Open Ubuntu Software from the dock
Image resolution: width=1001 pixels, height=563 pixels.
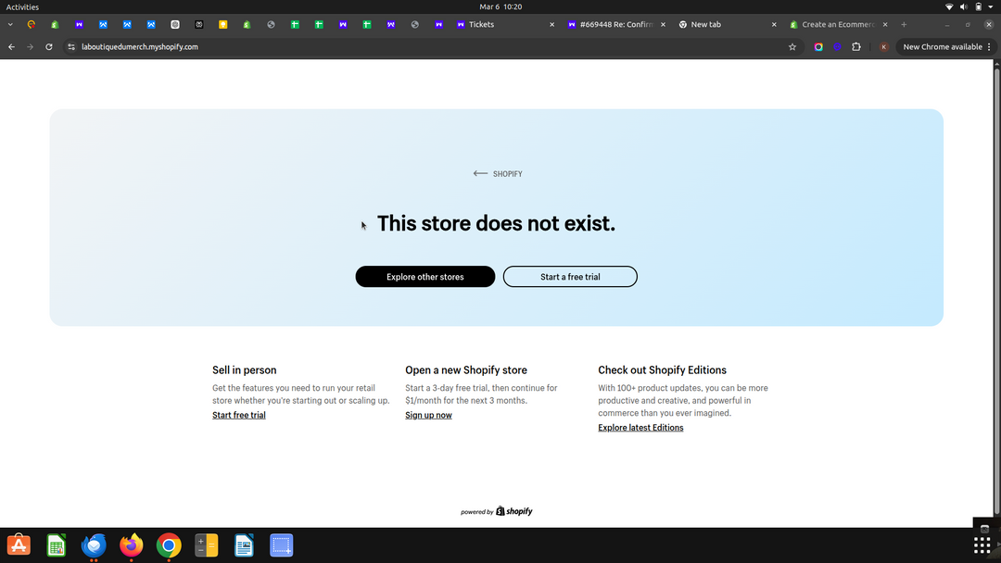[19, 545]
